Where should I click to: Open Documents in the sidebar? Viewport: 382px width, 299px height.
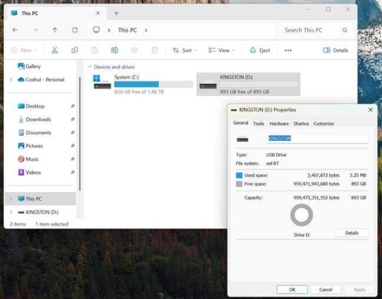pos(35,133)
